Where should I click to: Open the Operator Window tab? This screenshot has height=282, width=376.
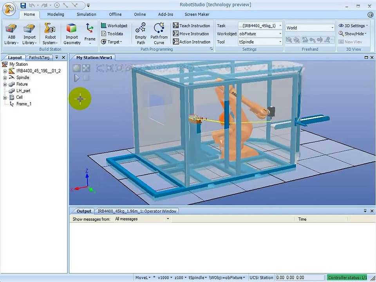coord(137,211)
